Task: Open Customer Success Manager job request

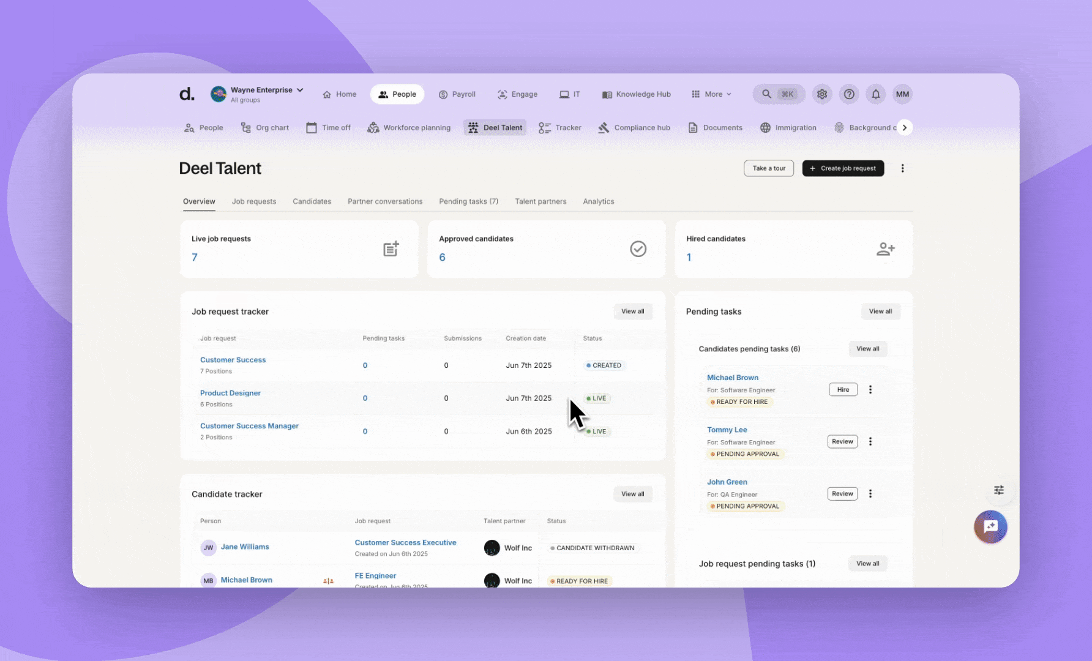Action: click(x=249, y=426)
